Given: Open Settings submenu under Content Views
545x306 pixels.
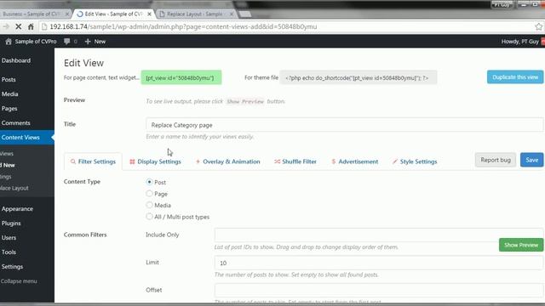Looking at the screenshot, I should (x=6, y=177).
